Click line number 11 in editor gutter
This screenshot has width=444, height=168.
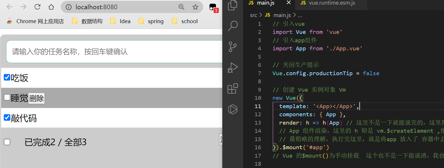(x=258, y=106)
